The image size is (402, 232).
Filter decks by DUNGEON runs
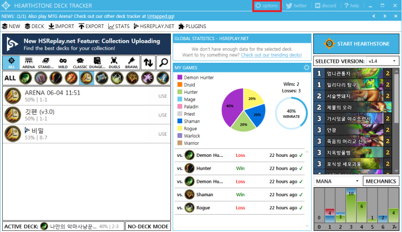(97, 63)
